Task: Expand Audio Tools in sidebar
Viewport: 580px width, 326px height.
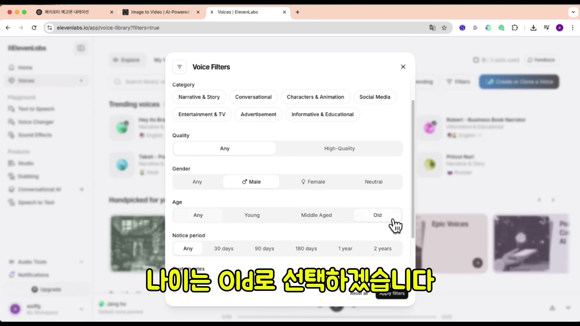Action: (x=82, y=262)
